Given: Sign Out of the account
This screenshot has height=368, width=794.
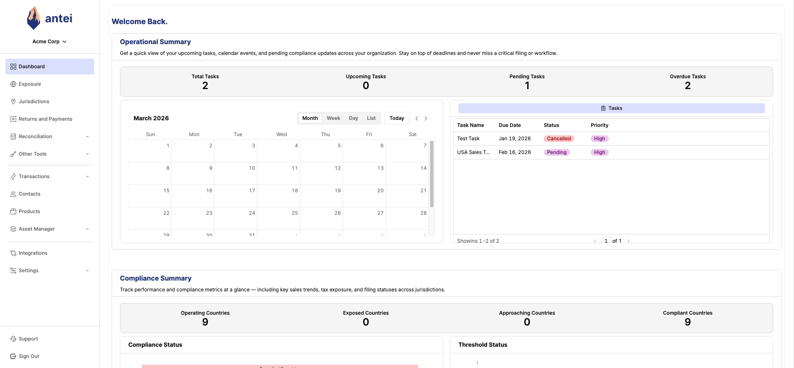Looking at the screenshot, I should pos(50,356).
